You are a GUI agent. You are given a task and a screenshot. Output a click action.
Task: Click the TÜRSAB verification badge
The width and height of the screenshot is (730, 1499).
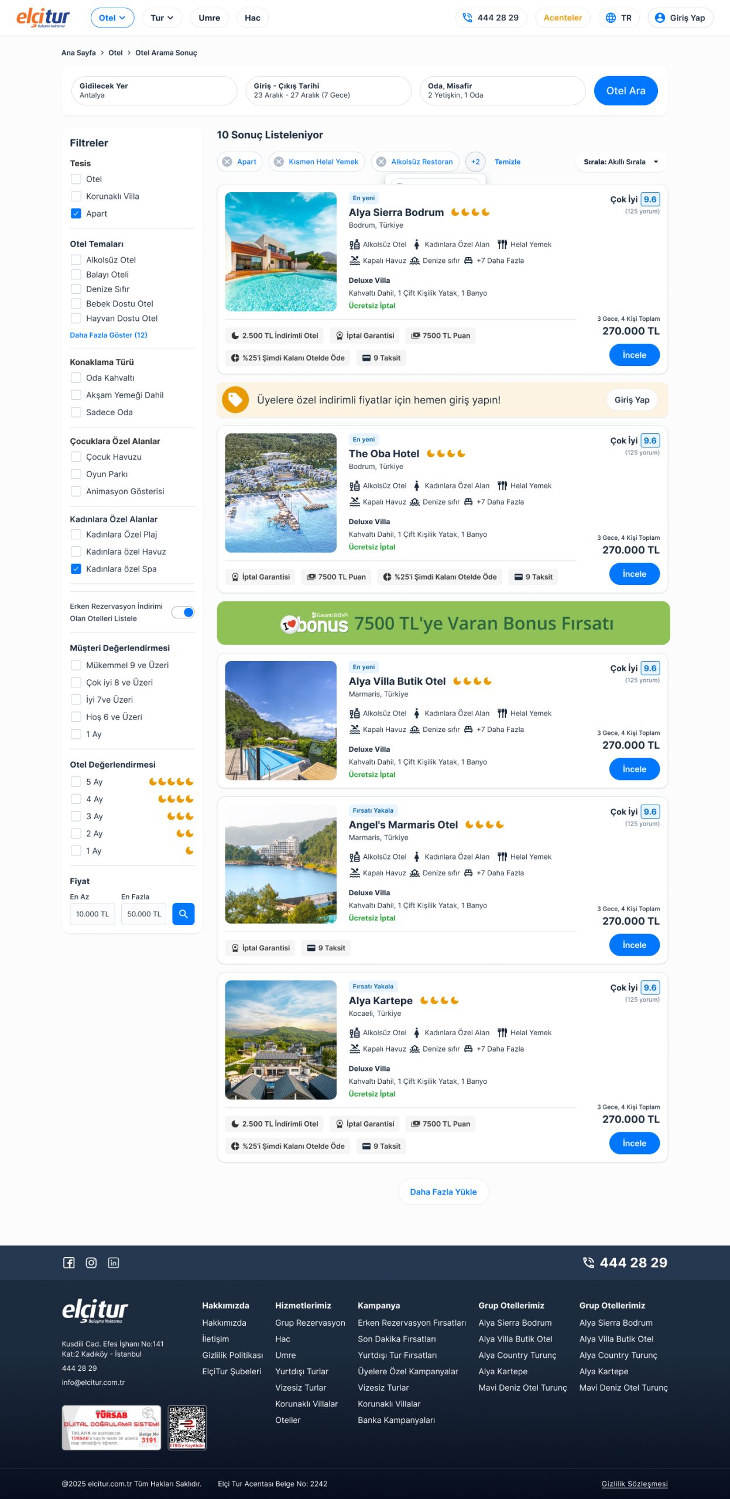[x=111, y=1428]
